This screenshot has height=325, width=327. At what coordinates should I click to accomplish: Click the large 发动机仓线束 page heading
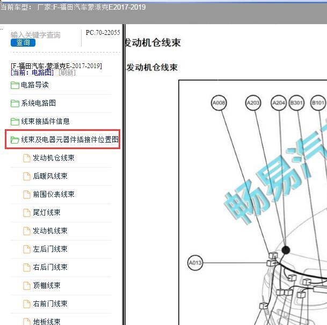pyautogui.click(x=153, y=43)
